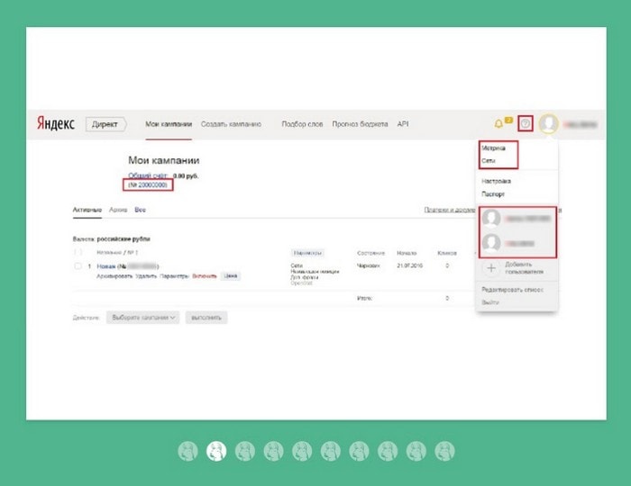Screen dimensions: 631x486
Task: Click Удалить under campaign Новая
Action: pyautogui.click(x=146, y=276)
